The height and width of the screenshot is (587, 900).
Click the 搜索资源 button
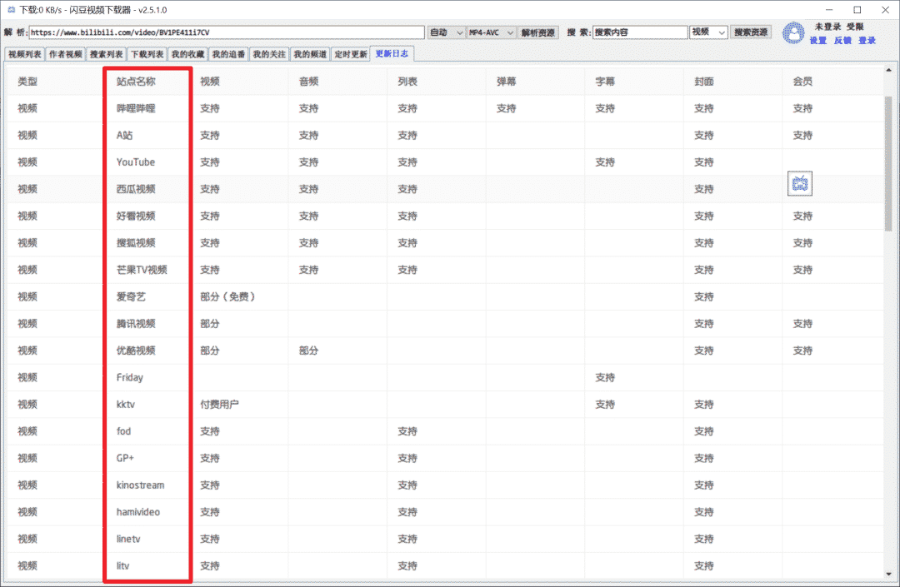[751, 32]
